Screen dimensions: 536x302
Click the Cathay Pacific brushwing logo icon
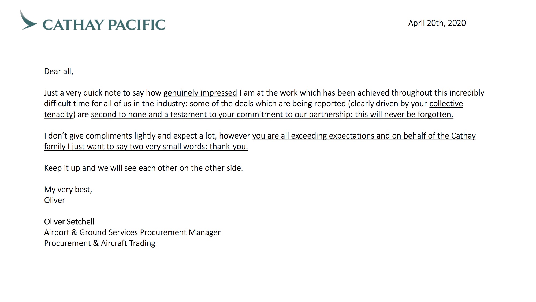(28, 20)
